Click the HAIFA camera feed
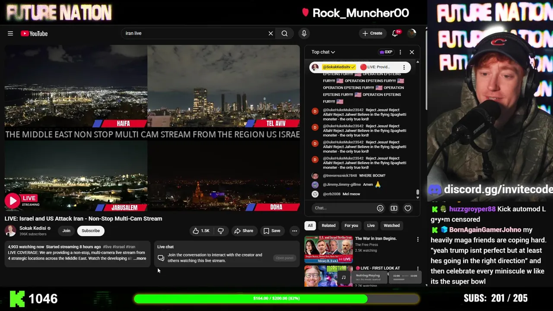553x311 pixels. (76, 86)
